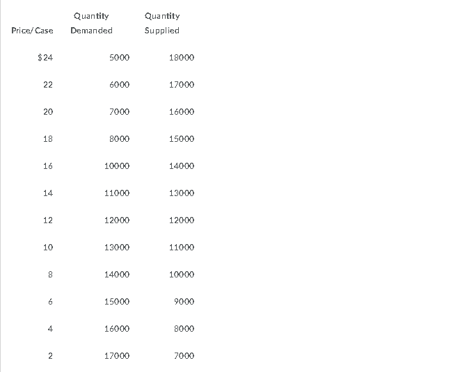The image size is (460, 372).
Task: Select quantity demanded value 5000
Action: point(120,58)
